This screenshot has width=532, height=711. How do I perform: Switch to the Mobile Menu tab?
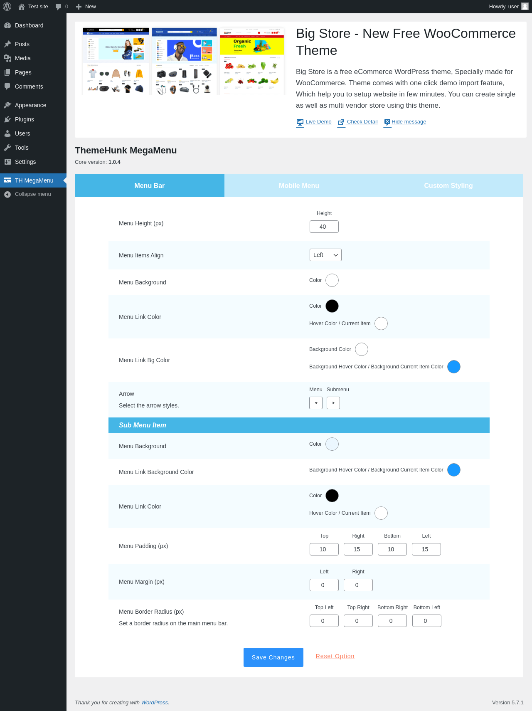pyautogui.click(x=299, y=185)
